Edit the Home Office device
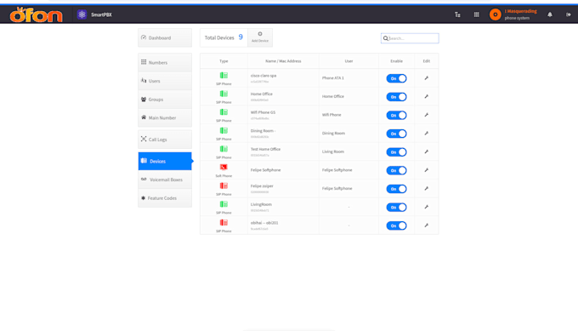 pyautogui.click(x=426, y=96)
